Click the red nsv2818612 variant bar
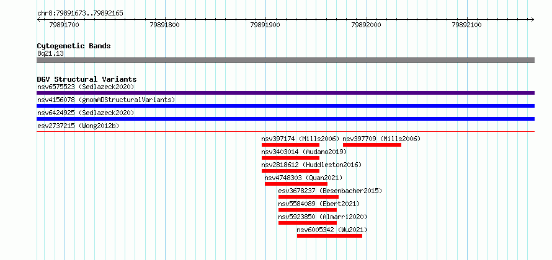This screenshot has width=552, height=260. coord(290,171)
